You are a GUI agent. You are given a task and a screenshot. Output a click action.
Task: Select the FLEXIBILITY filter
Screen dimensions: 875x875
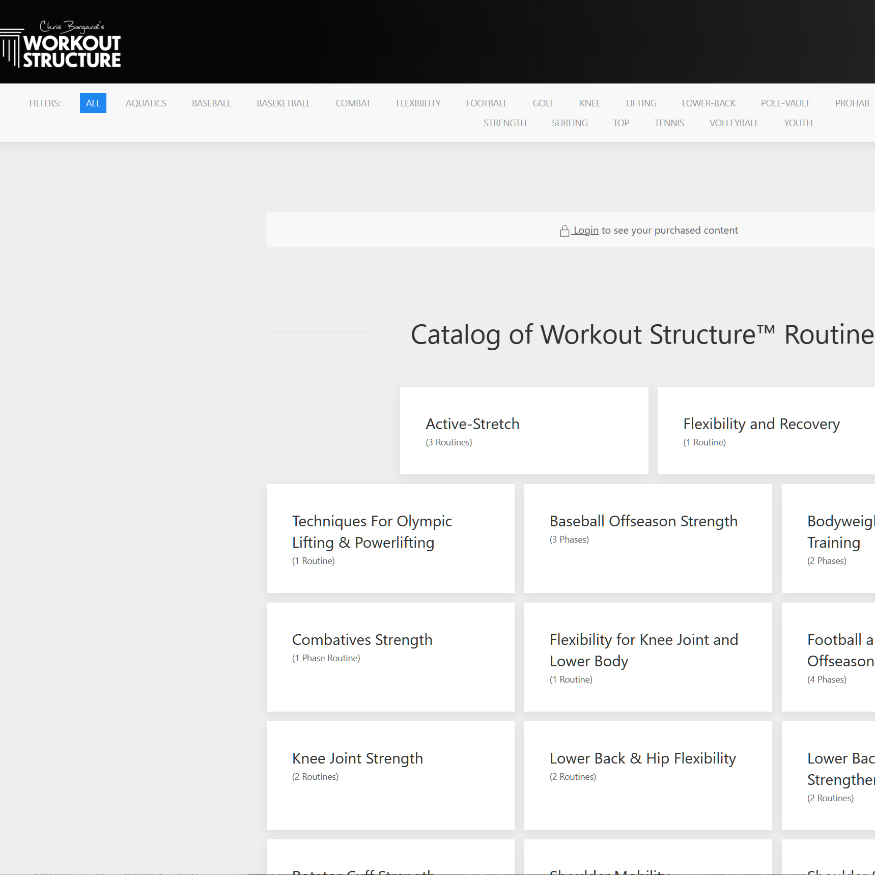[x=418, y=103]
